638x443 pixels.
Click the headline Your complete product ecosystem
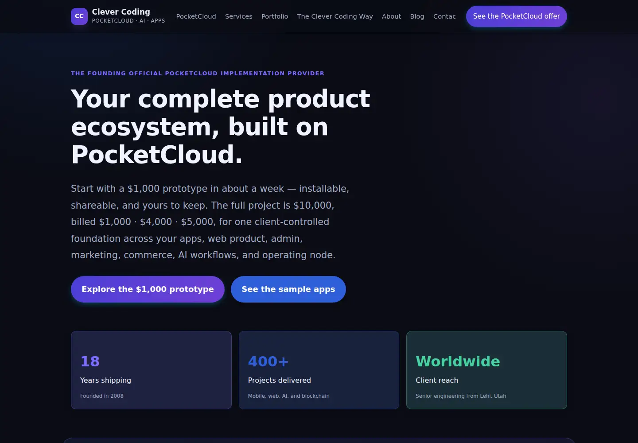pos(221,127)
